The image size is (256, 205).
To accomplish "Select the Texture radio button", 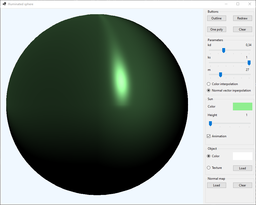I will pos(208,168).
